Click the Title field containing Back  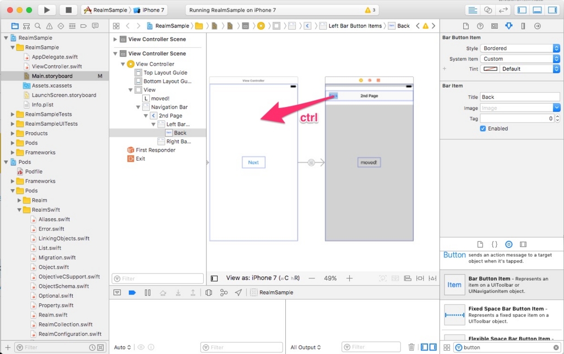[520, 97]
